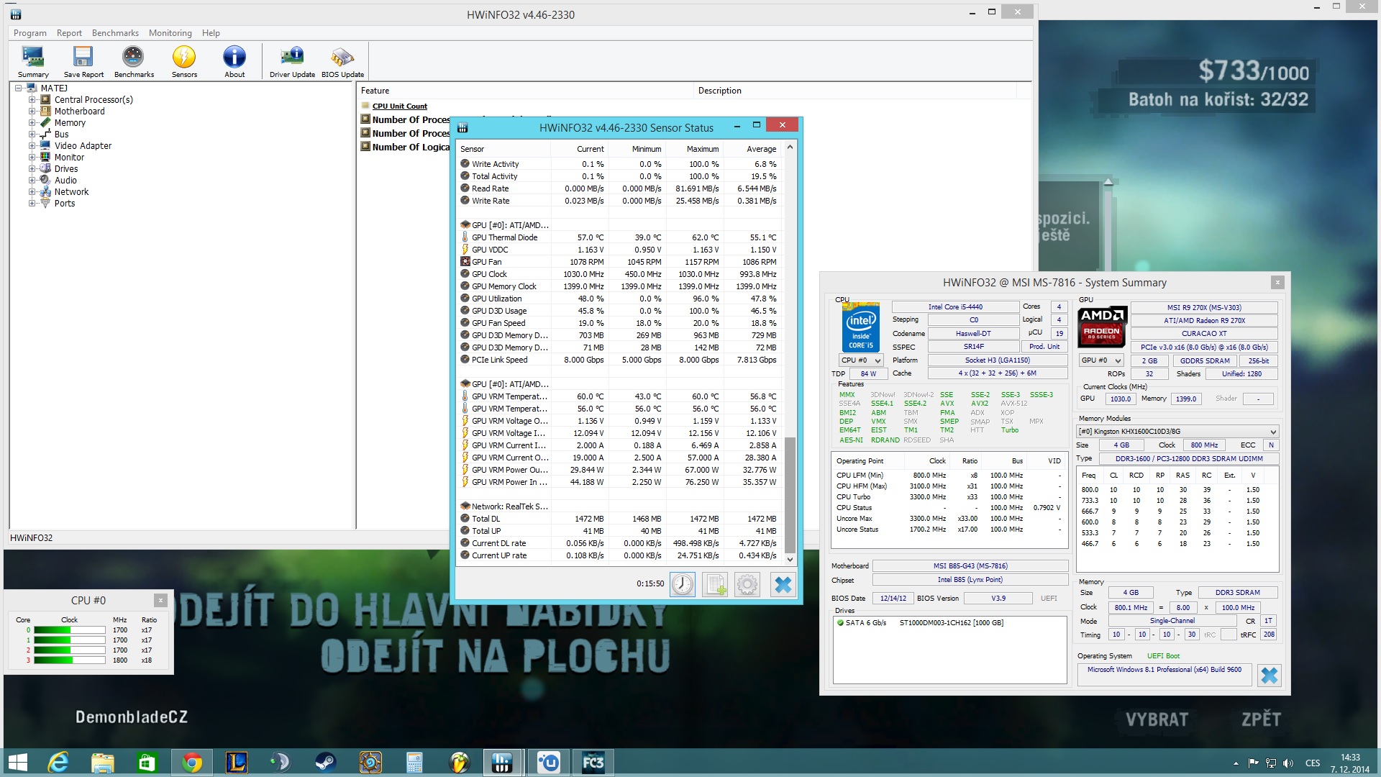The image size is (1381, 777).
Task: Open the CPU #0 selector dropdown
Action: [x=861, y=360]
